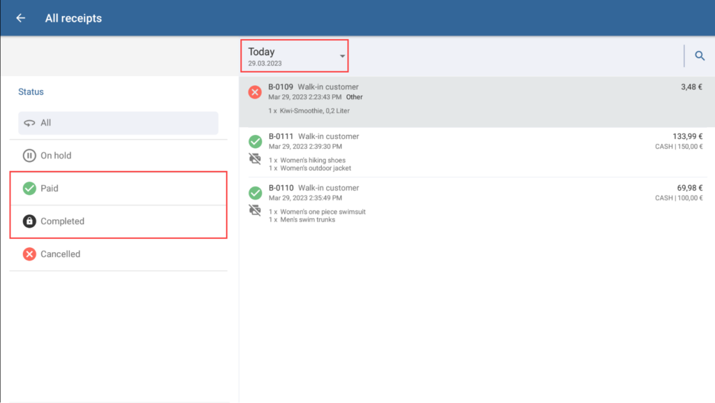The height and width of the screenshot is (403, 715).
Task: Open receipt B-0111 for 133,99 €
Action: pos(475,152)
